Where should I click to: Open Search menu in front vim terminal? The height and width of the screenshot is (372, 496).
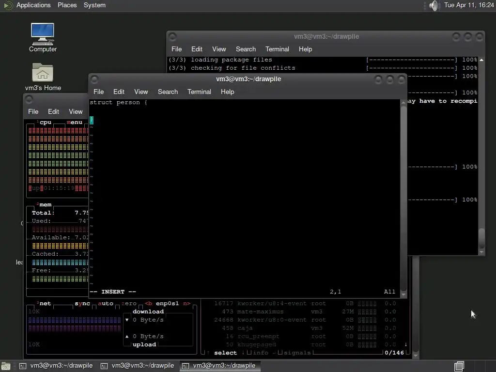pyautogui.click(x=168, y=92)
